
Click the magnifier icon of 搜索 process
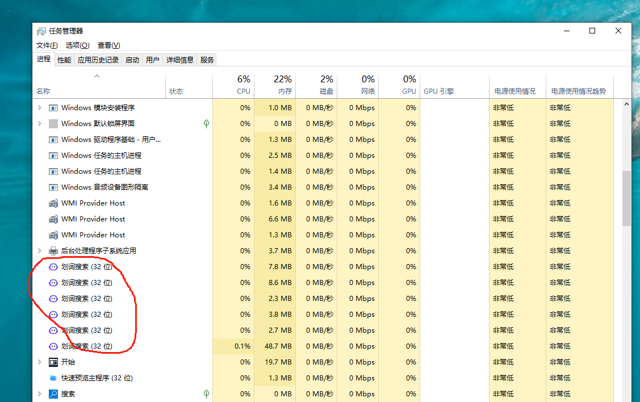(53, 393)
